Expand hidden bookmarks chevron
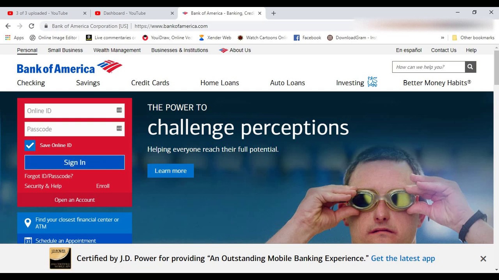The image size is (499, 280). point(442,38)
